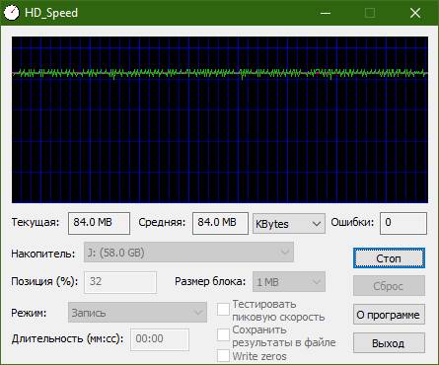Enable Тестировать пиковую скорость checkbox

[223, 310]
